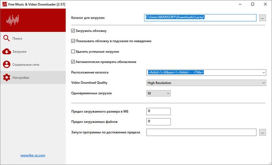Open Video Download Quality dropdown
Viewport: 272px width, 165px height.
206,83
